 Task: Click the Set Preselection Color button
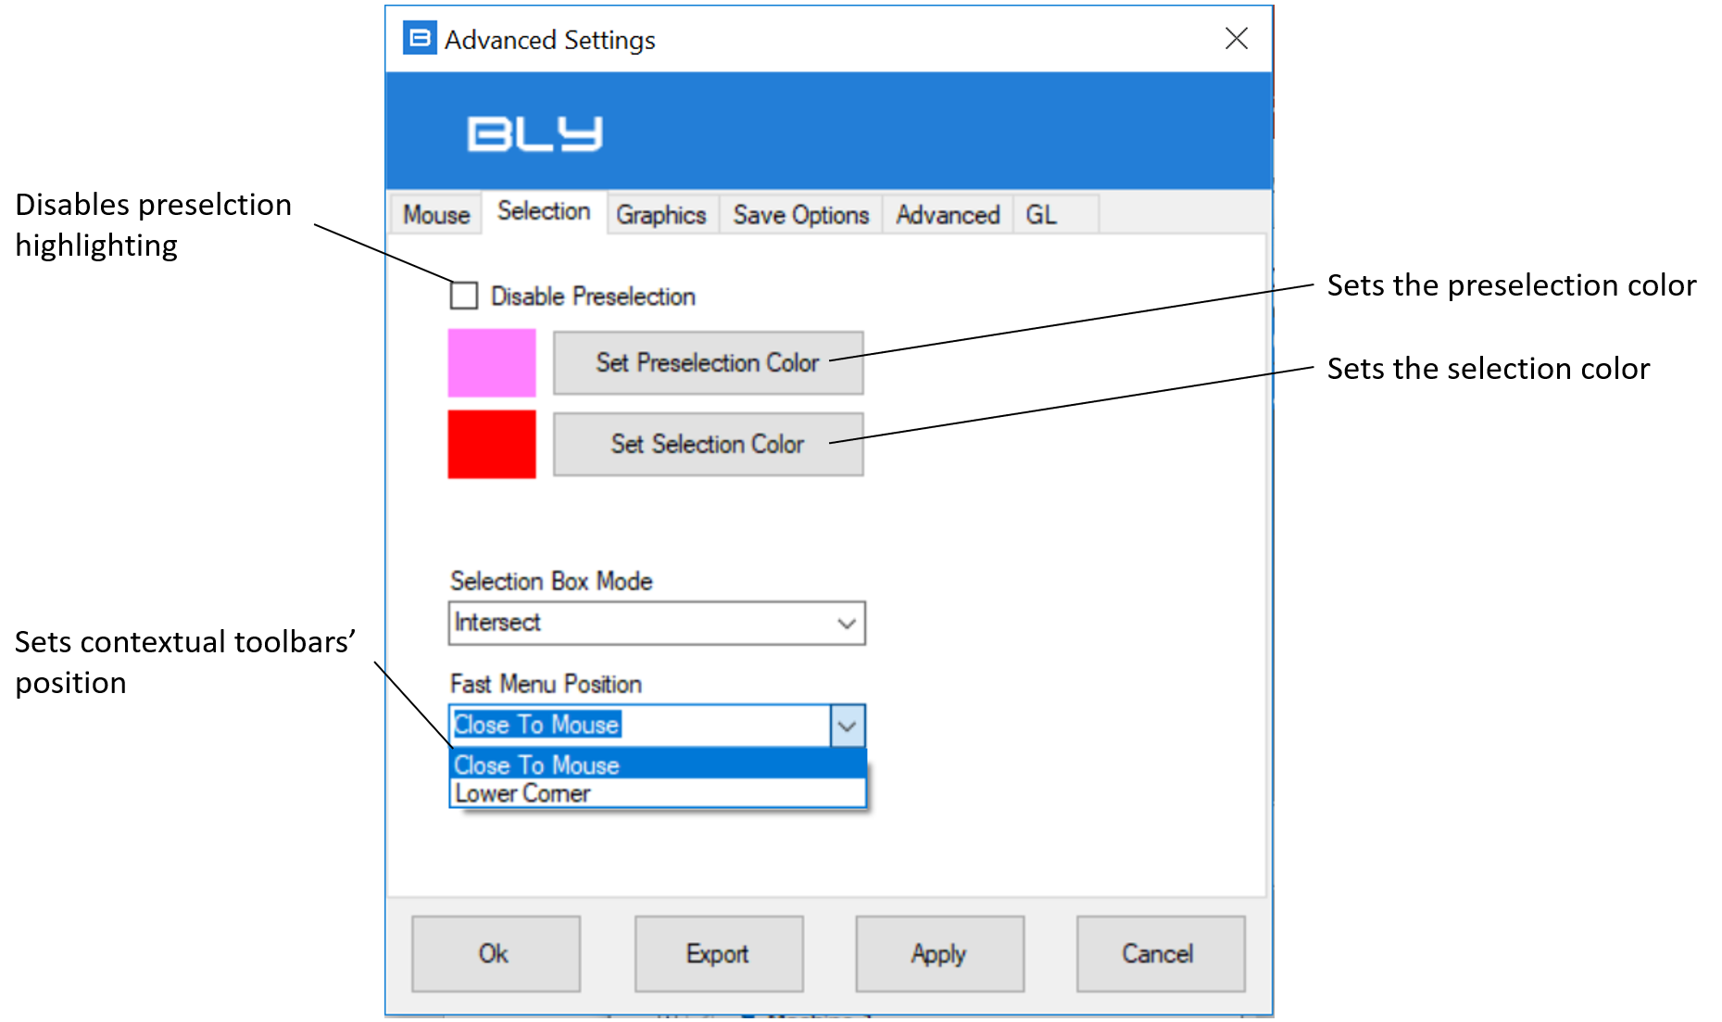tap(709, 362)
